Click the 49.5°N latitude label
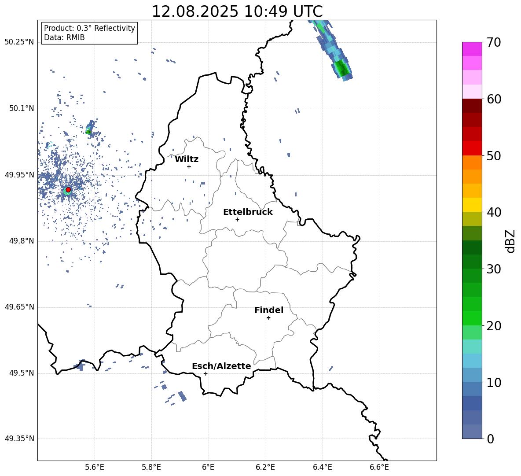Image resolution: width=521 pixels, height=476 pixels. [21, 373]
